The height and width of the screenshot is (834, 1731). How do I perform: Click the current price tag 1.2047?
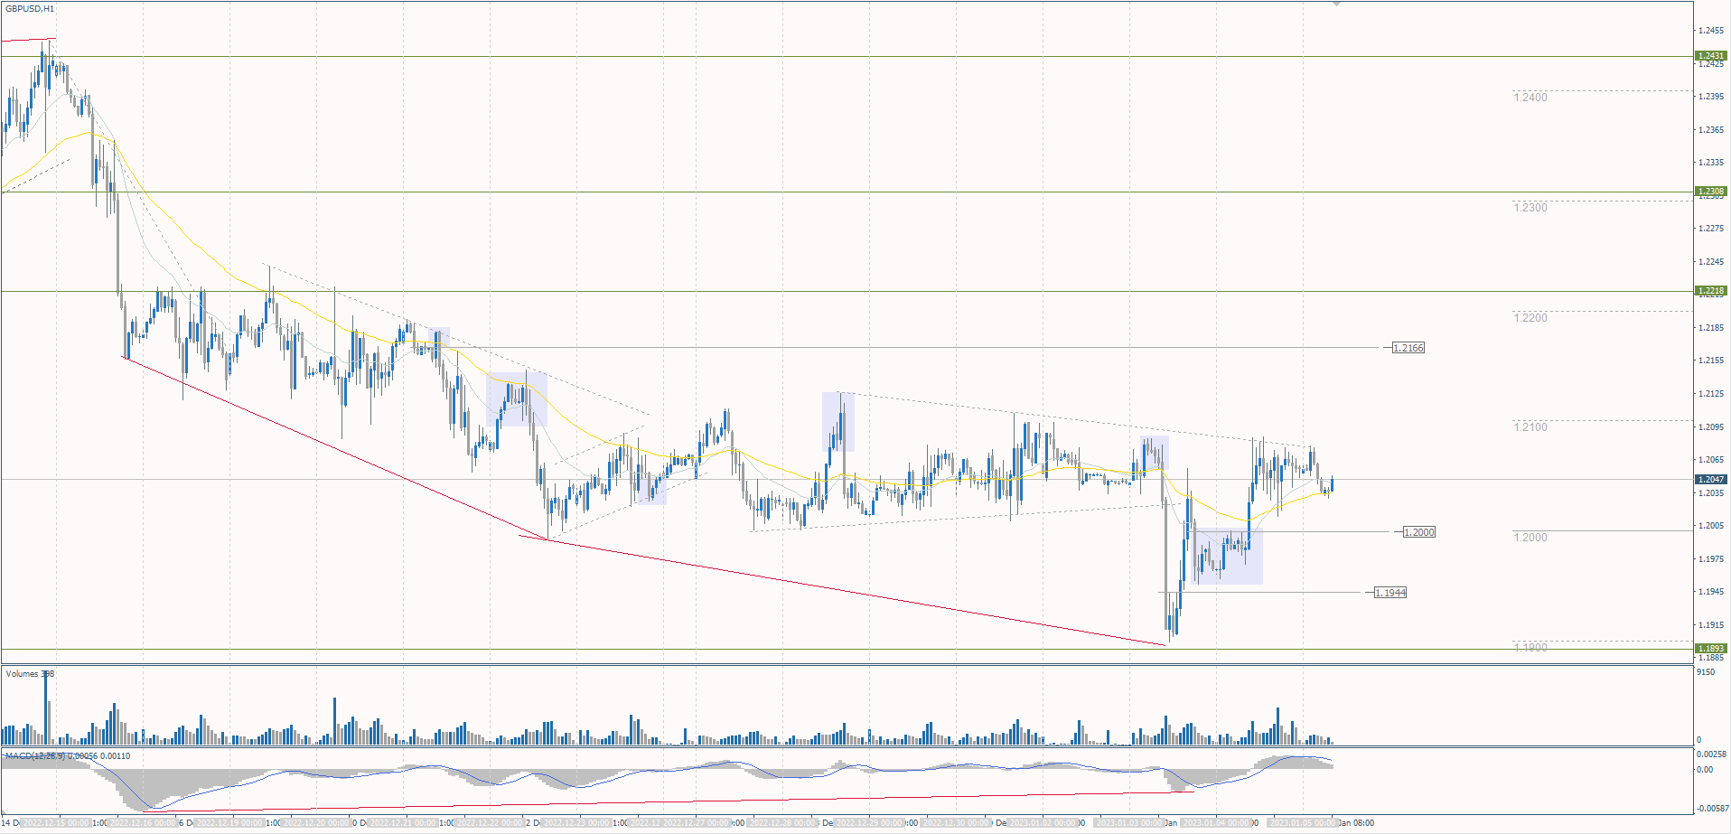pyautogui.click(x=1711, y=480)
